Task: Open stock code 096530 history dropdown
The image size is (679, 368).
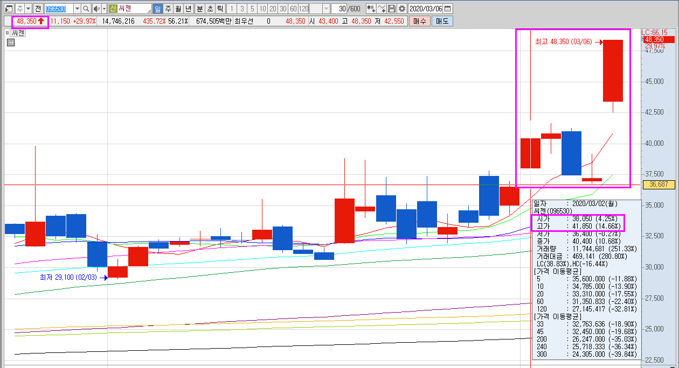Action: pyautogui.click(x=77, y=9)
